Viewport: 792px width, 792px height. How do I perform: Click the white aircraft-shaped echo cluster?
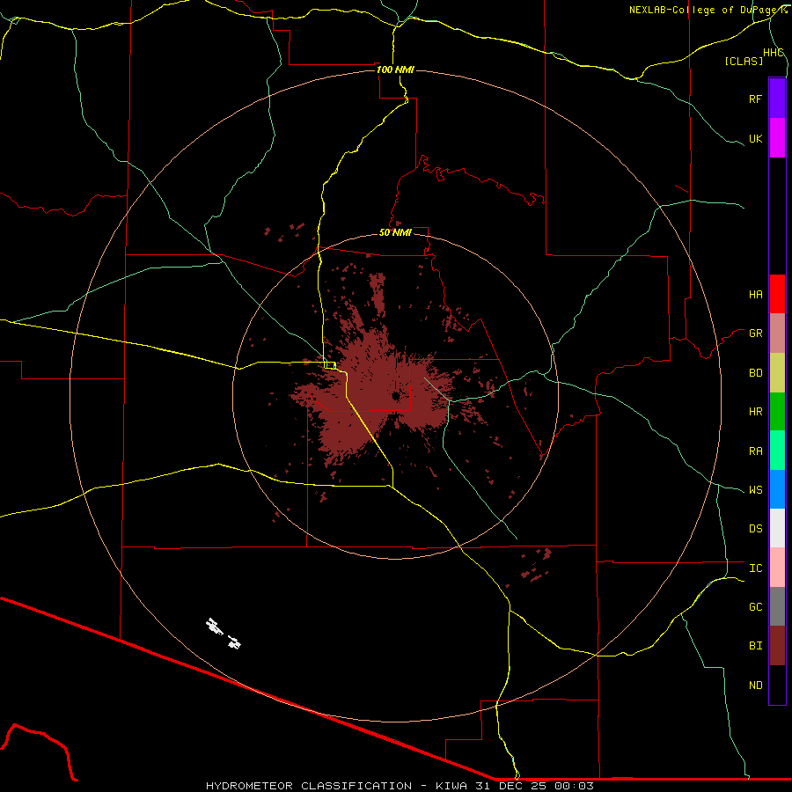tap(223, 634)
